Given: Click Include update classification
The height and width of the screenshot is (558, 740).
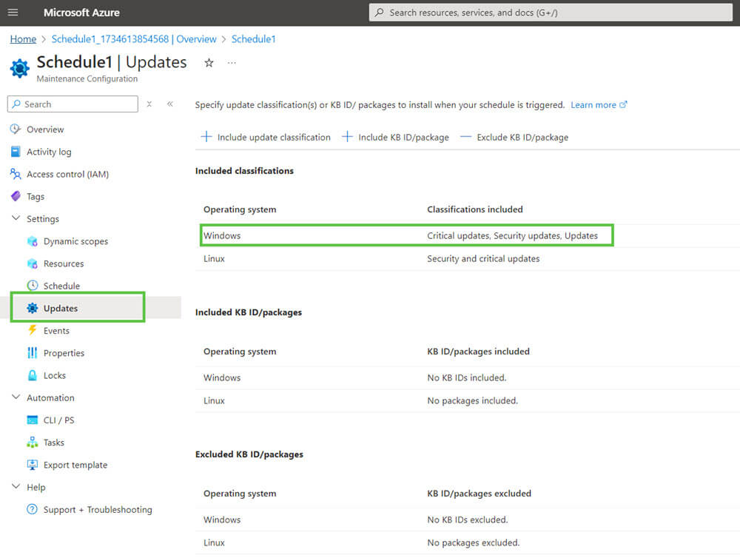Looking at the screenshot, I should [266, 137].
